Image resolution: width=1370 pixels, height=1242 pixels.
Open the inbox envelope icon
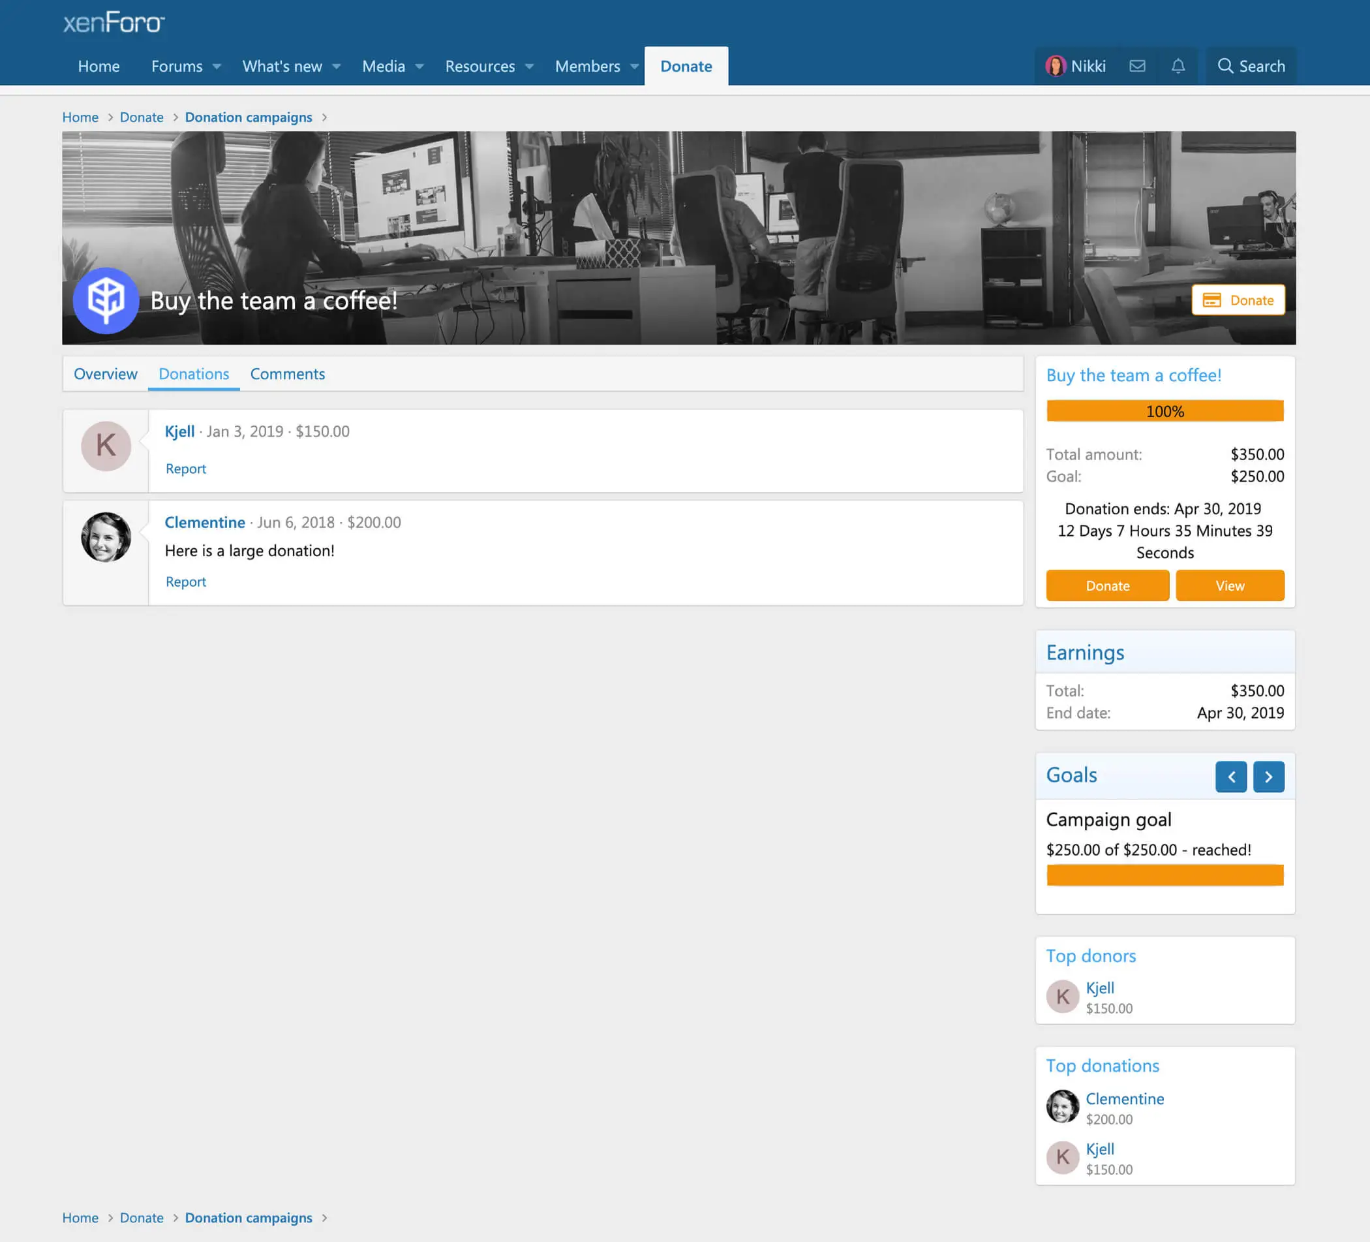pos(1137,66)
